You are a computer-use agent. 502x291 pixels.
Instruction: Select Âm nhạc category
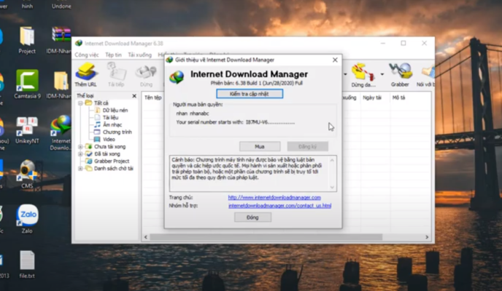pyautogui.click(x=108, y=124)
